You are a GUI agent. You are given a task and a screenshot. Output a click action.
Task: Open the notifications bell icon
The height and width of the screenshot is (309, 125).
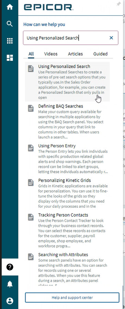click(10, 284)
